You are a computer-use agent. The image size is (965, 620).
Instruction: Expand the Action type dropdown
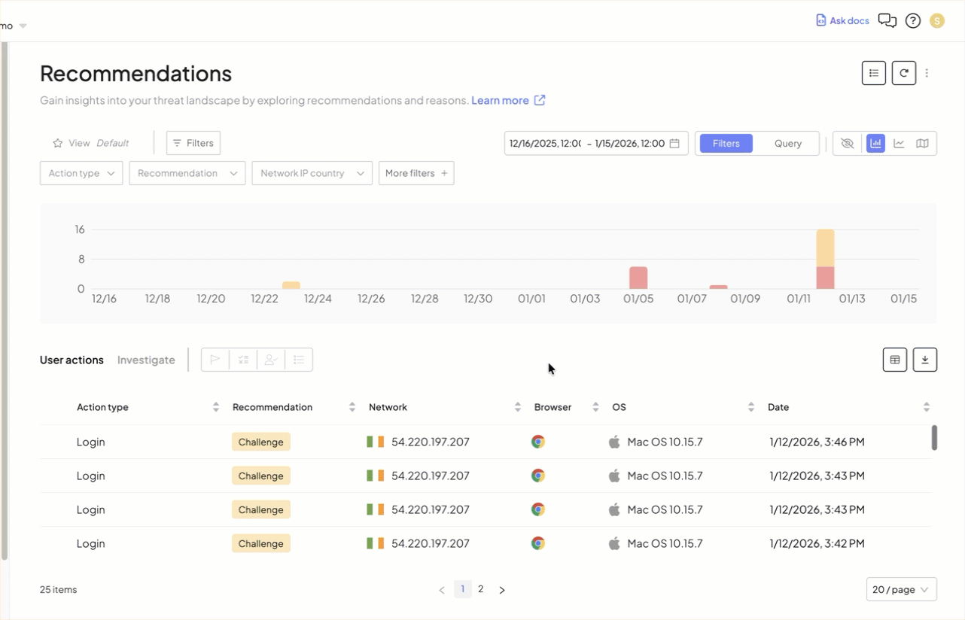coord(81,174)
